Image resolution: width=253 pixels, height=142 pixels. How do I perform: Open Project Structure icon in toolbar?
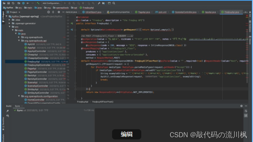[103, 3]
